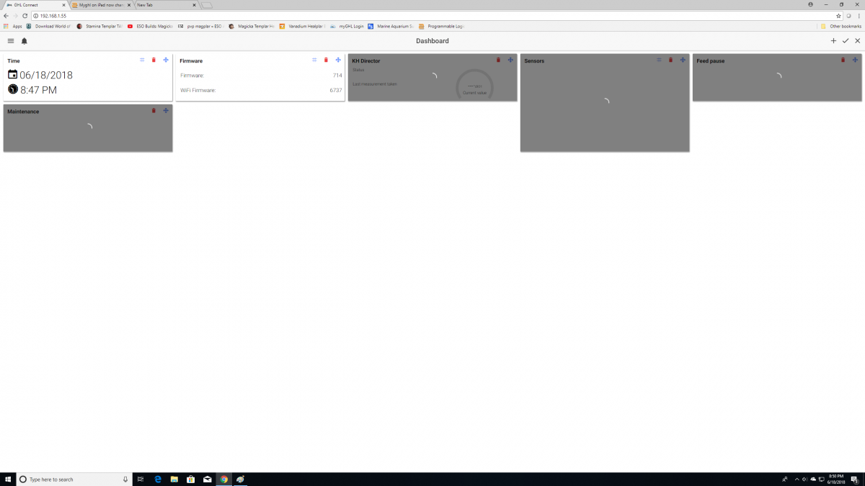Image resolution: width=865 pixels, height=486 pixels.
Task: Open the hamburger navigation menu
Action: tap(11, 41)
